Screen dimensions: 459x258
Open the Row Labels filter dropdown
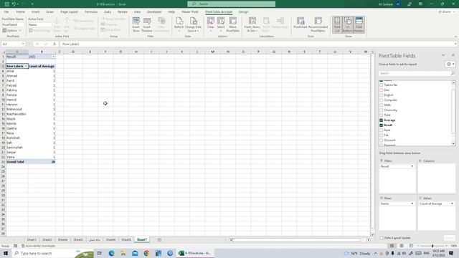26,67
